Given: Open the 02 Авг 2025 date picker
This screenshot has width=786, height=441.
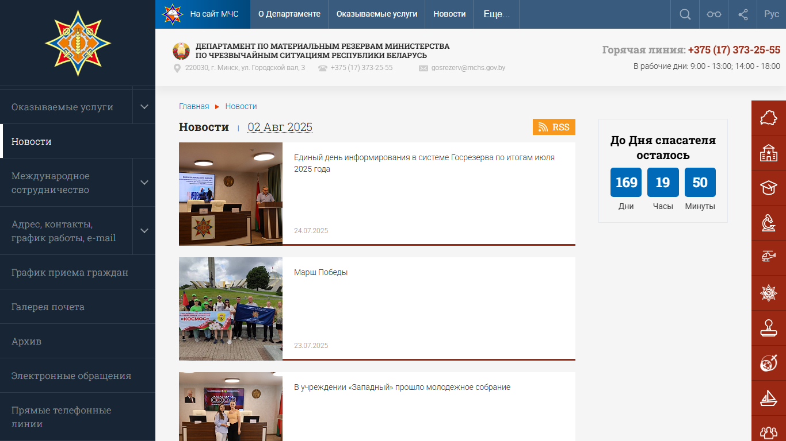Looking at the screenshot, I should pyautogui.click(x=280, y=127).
